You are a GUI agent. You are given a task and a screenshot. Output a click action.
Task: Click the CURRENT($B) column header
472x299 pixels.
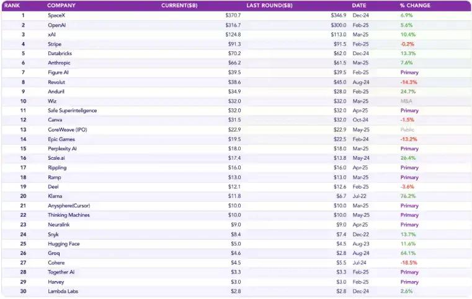pos(179,6)
